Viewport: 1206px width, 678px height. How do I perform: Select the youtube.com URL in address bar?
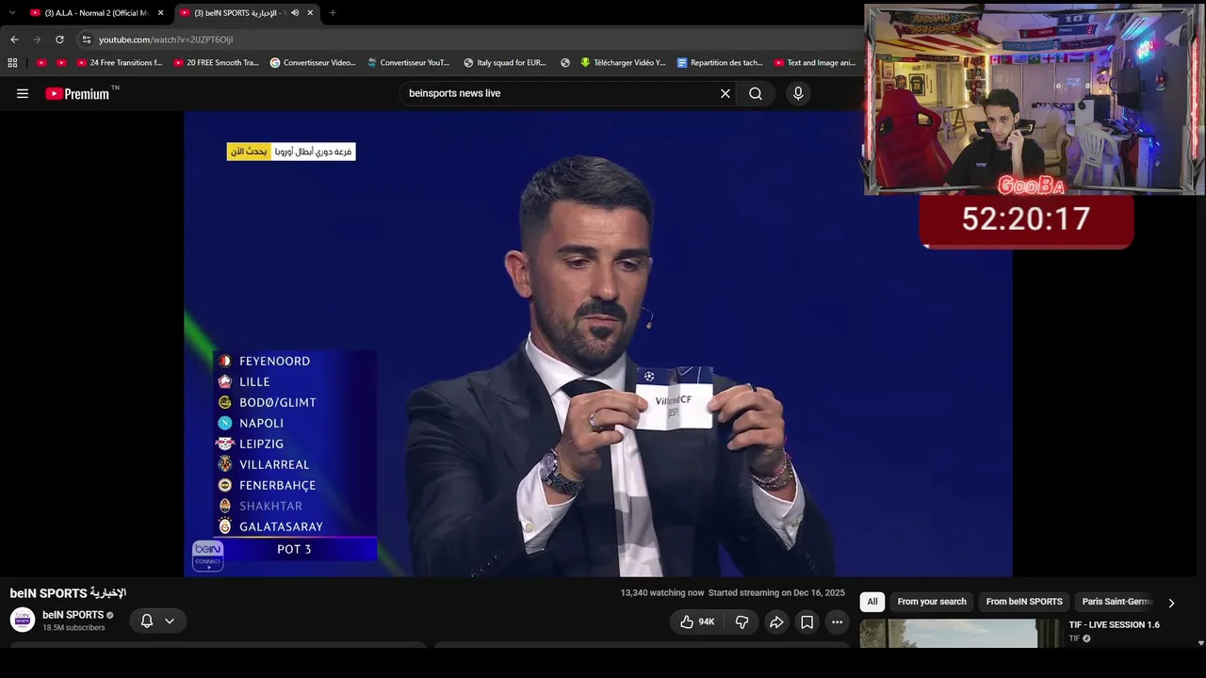point(166,40)
